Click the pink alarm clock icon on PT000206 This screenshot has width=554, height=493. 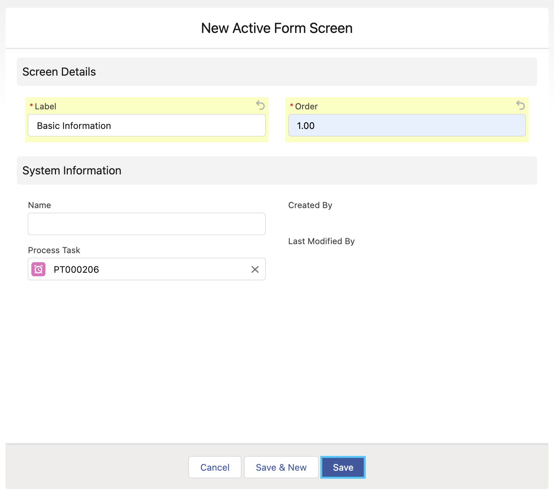[x=38, y=269]
